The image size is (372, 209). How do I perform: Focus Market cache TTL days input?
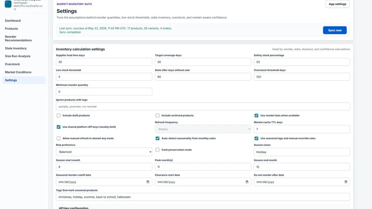302,129
